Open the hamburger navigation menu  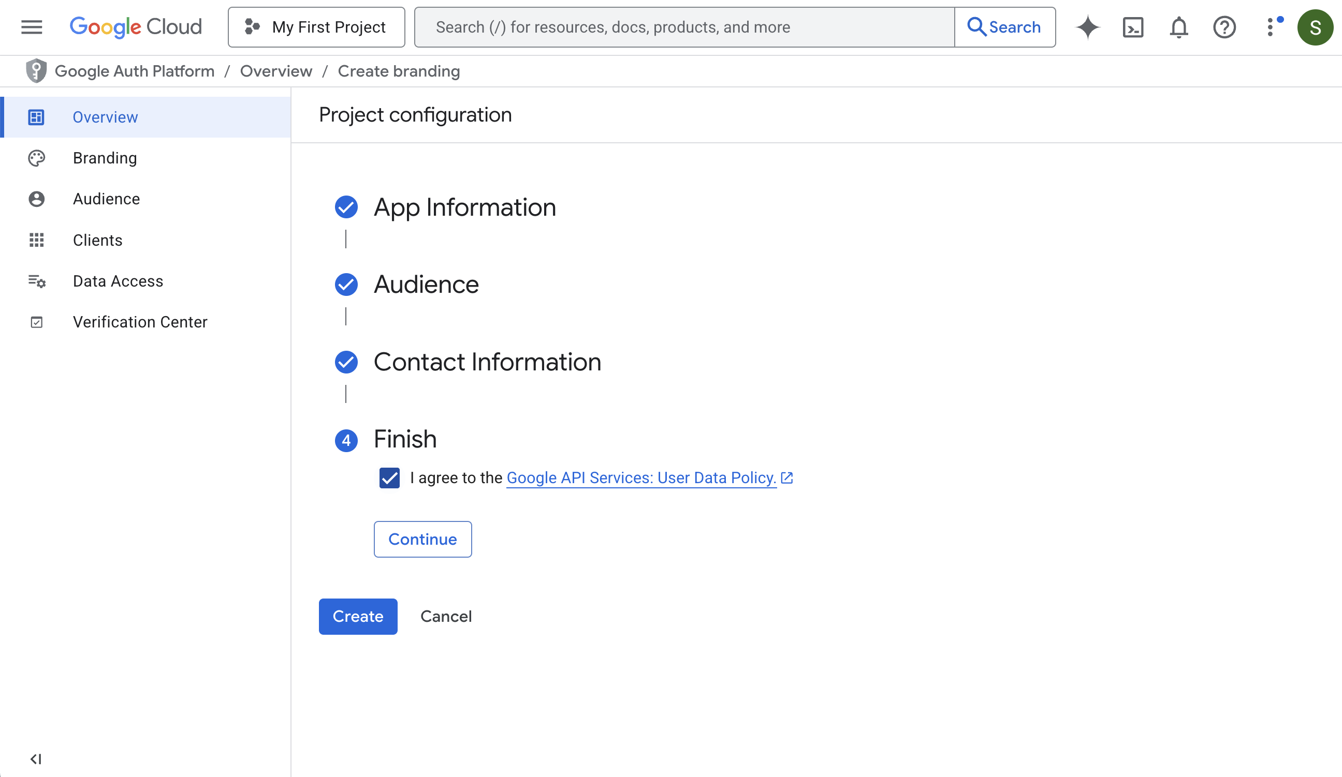32,27
